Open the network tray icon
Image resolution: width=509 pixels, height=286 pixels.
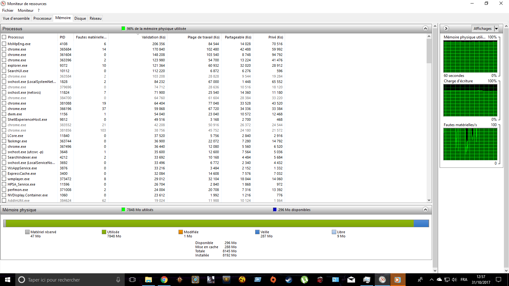coord(447,280)
